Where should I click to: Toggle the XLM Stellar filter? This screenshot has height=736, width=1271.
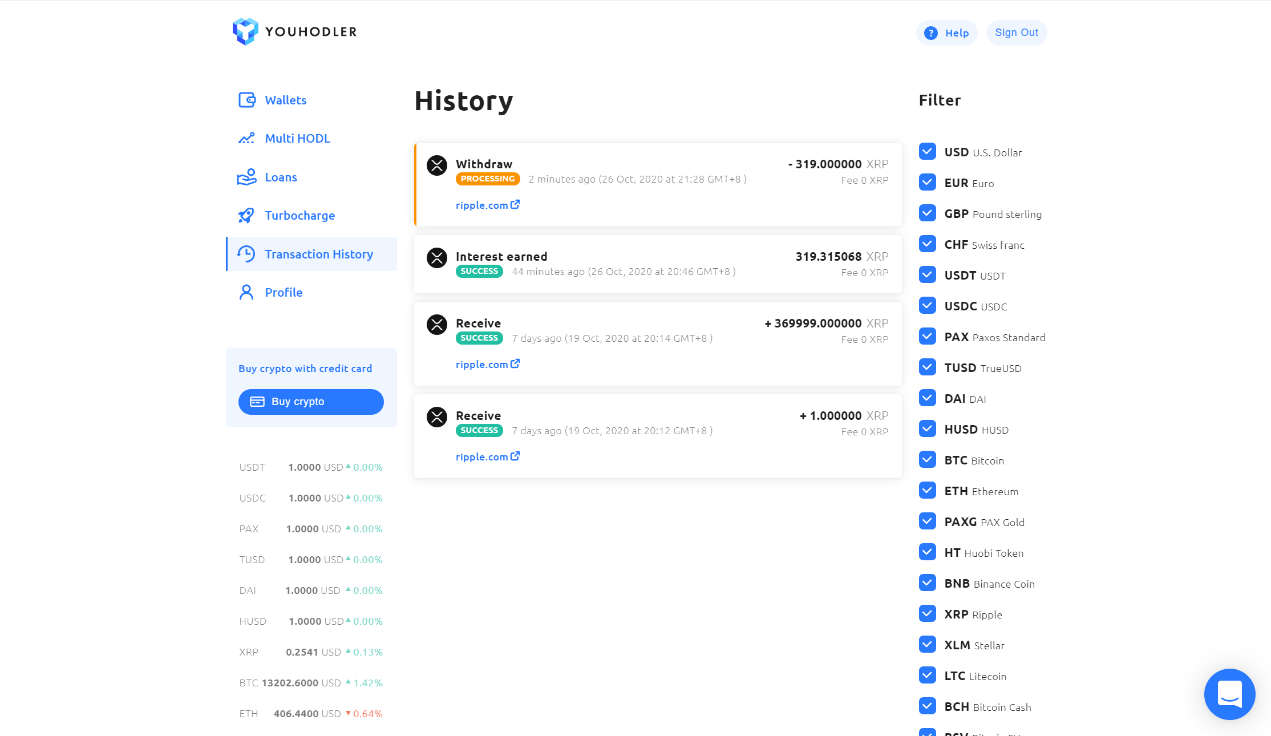(928, 644)
